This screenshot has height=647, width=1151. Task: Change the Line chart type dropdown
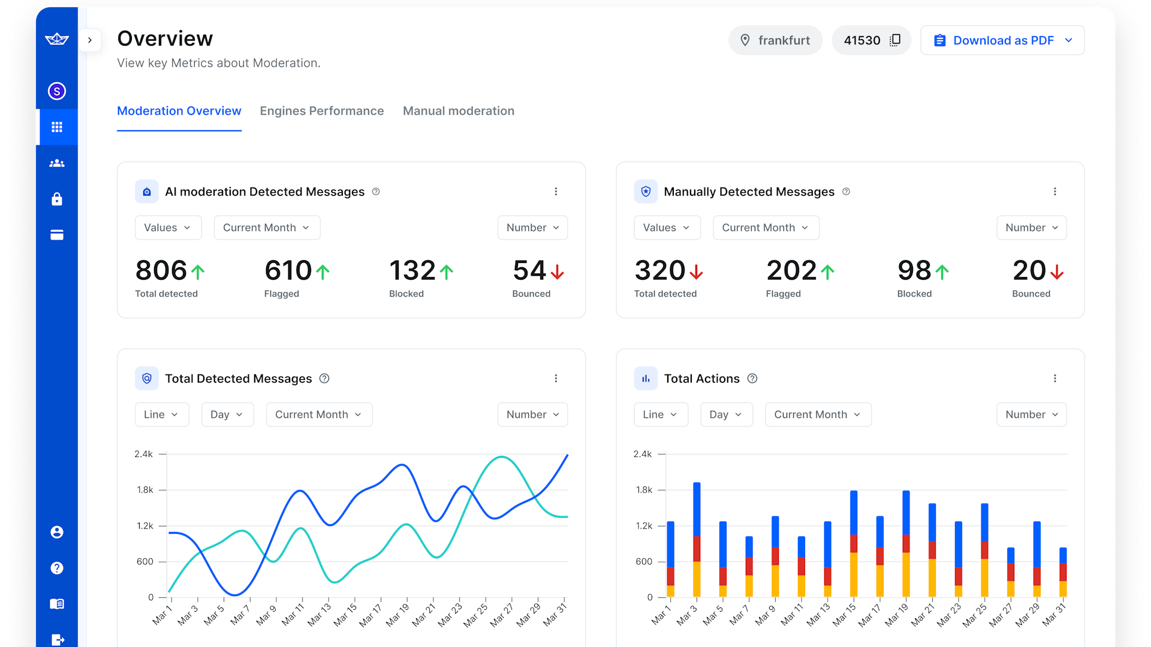pos(162,414)
